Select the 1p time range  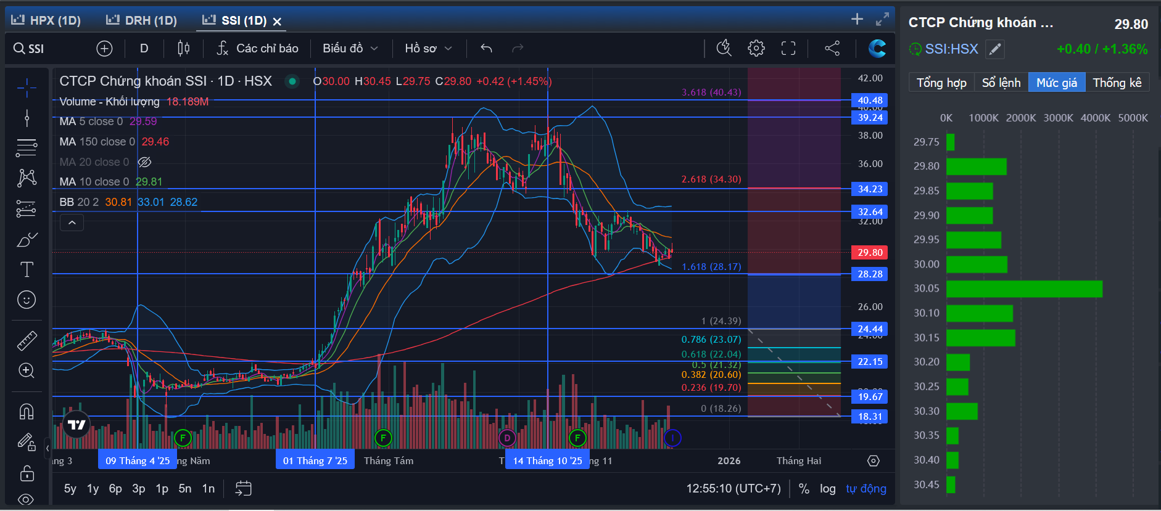pos(162,489)
